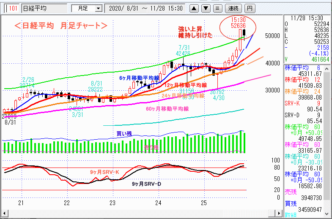Image resolution: width=332 pixels, height=219 pixels.
Task: Click the down triangle button in toolbar
Action: (x=205, y=8)
